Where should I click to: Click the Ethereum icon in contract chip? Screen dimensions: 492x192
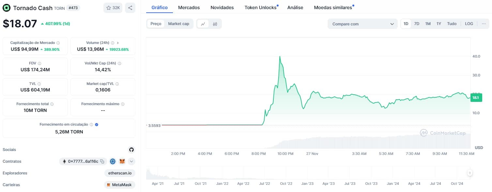(64, 161)
